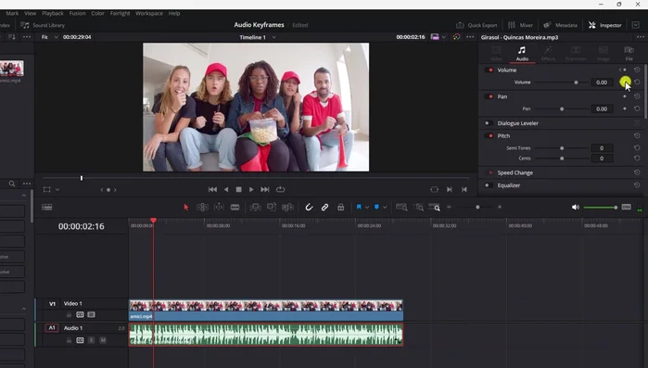This screenshot has width=648, height=368.
Task: Select the arrow Selection Mode tool
Action: coord(186,208)
